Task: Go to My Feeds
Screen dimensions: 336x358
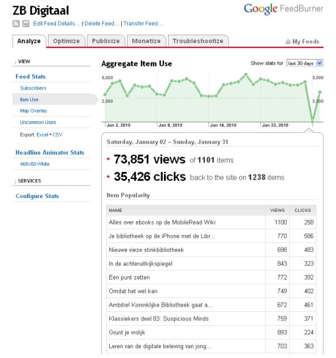Action: pos(305,42)
